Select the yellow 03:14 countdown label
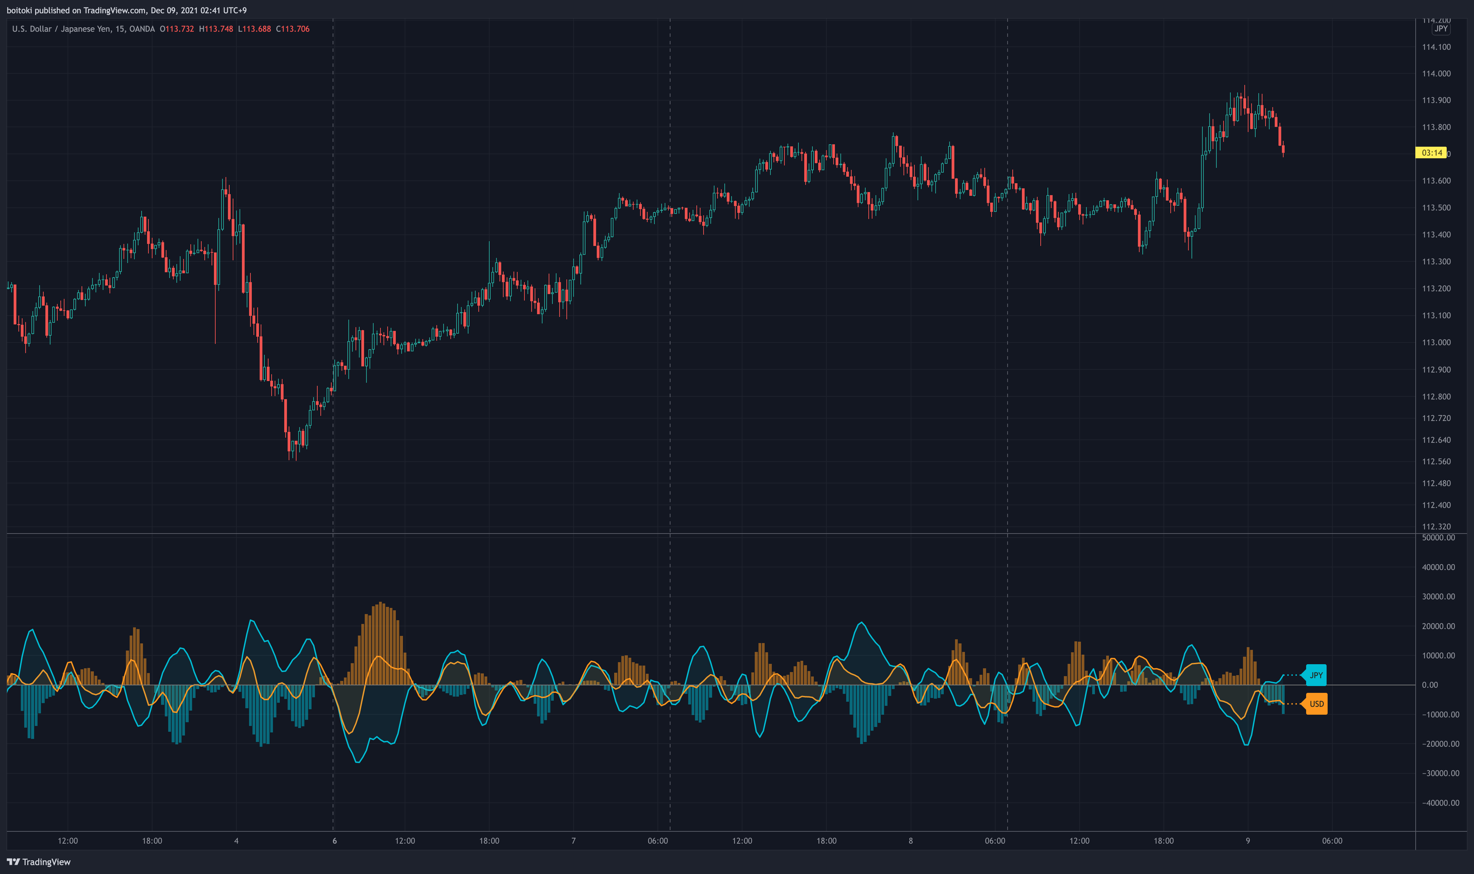This screenshot has height=874, width=1474. tap(1432, 153)
